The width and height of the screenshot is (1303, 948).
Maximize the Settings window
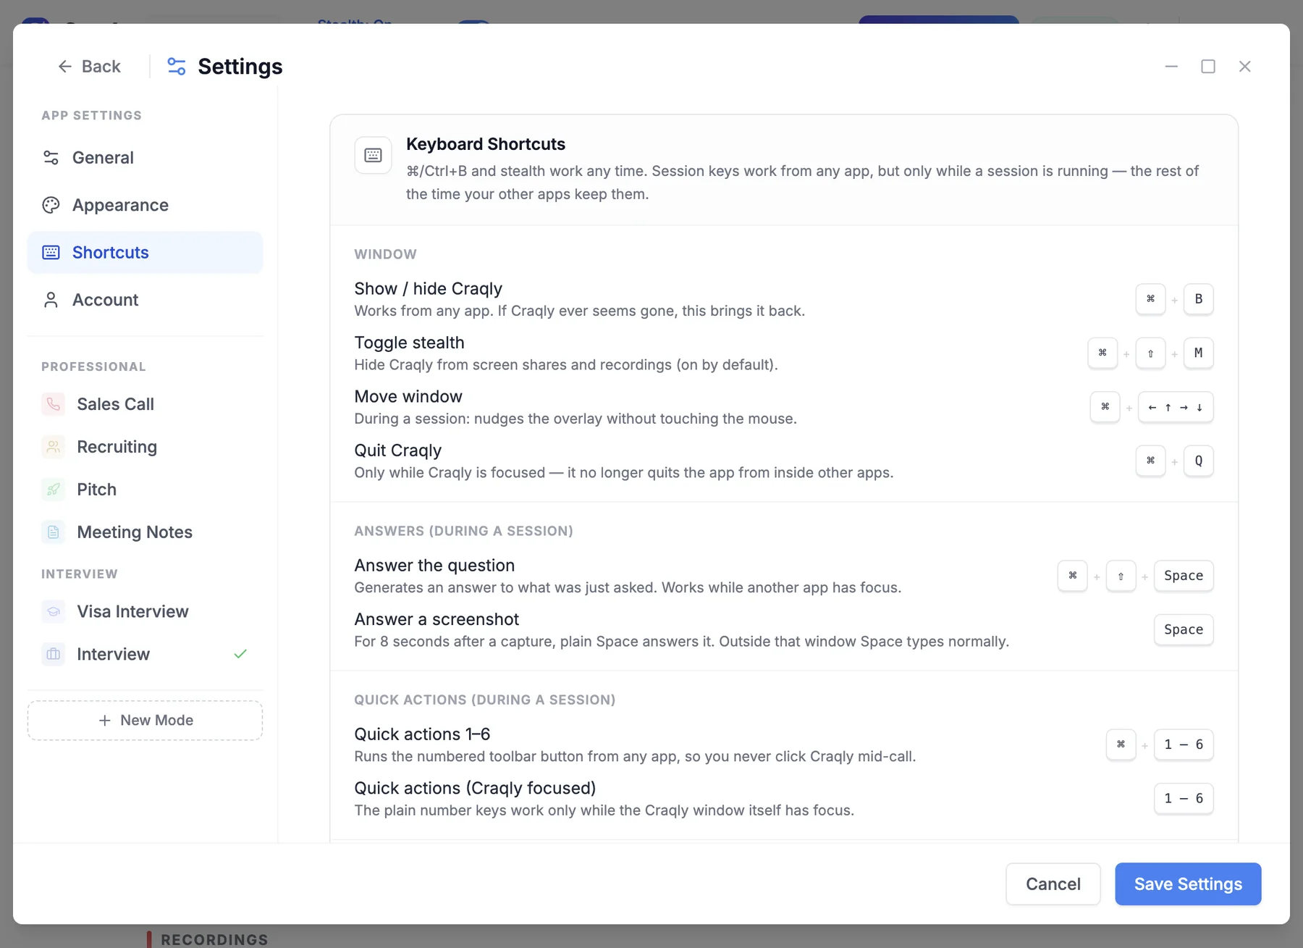[1208, 67]
